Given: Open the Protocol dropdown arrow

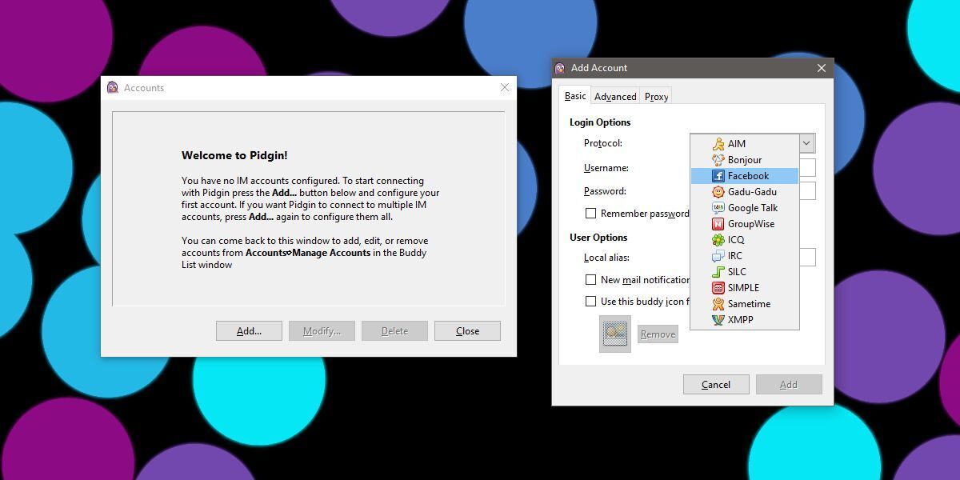Looking at the screenshot, I should point(806,143).
